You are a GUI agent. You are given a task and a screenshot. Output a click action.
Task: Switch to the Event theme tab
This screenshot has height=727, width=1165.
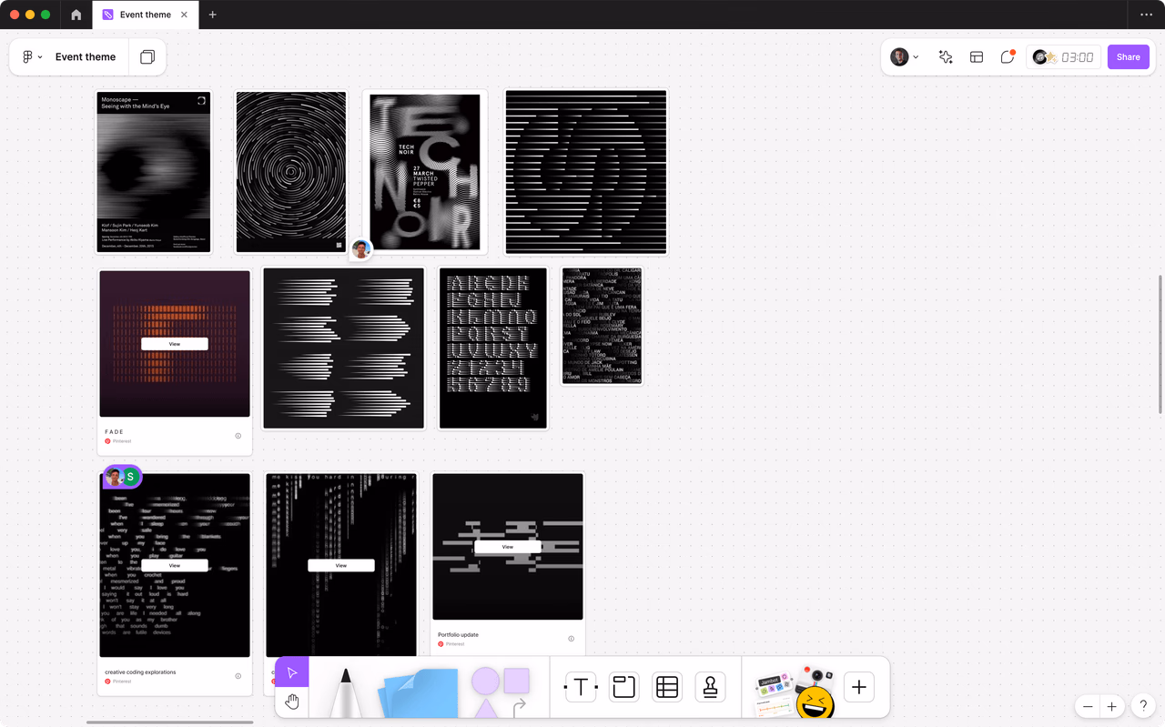(x=145, y=15)
